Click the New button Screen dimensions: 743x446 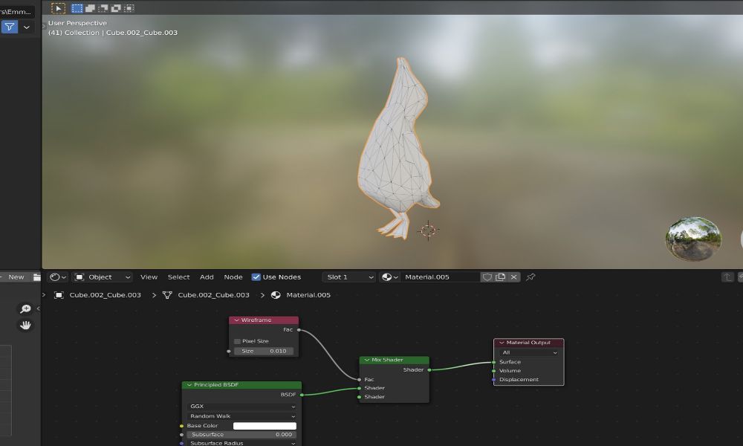[16, 277]
